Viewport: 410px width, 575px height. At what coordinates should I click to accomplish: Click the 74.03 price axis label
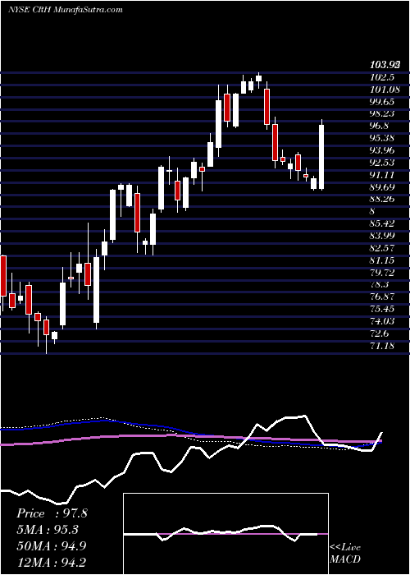(x=382, y=321)
